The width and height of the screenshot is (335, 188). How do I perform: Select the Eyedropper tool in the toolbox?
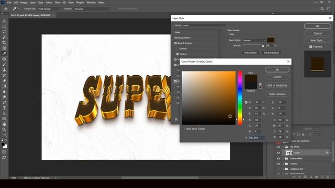pos(4,53)
